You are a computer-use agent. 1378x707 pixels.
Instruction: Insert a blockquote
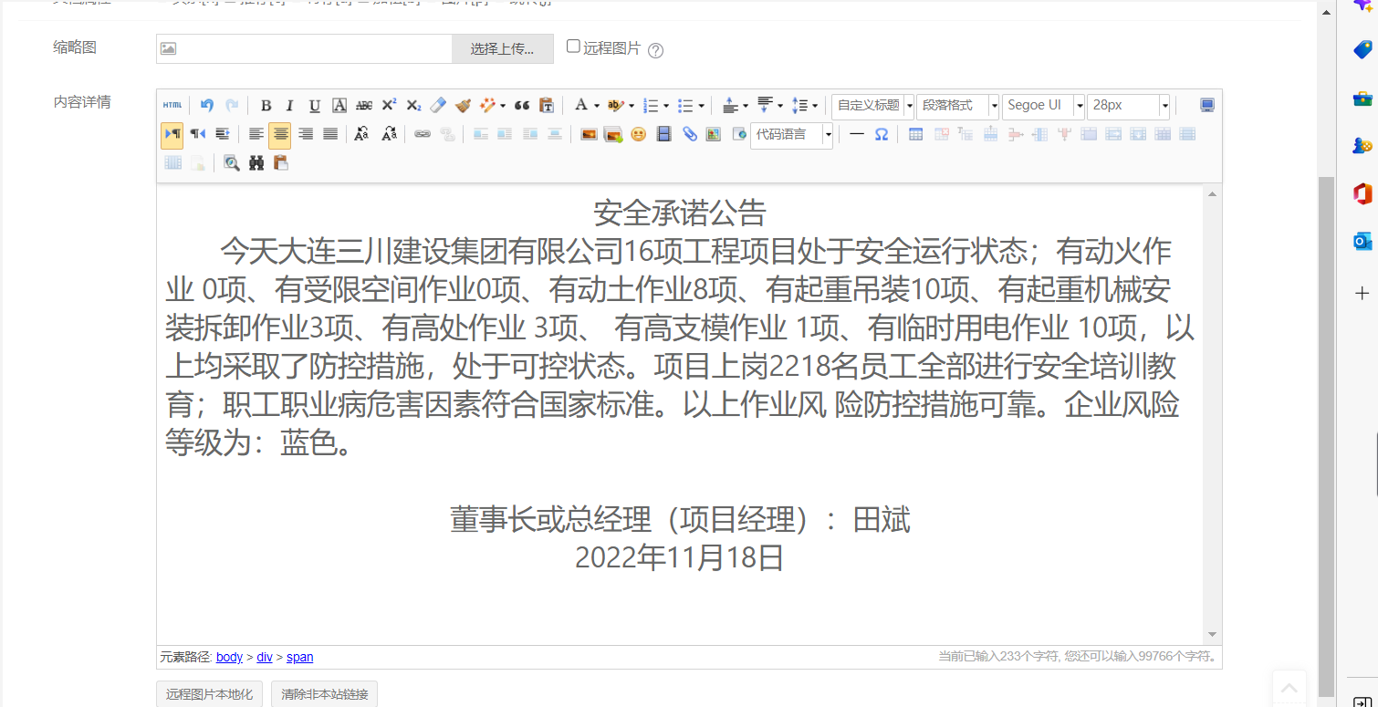coord(522,106)
